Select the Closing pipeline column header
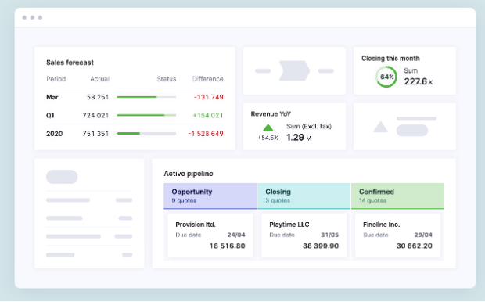 (304, 196)
